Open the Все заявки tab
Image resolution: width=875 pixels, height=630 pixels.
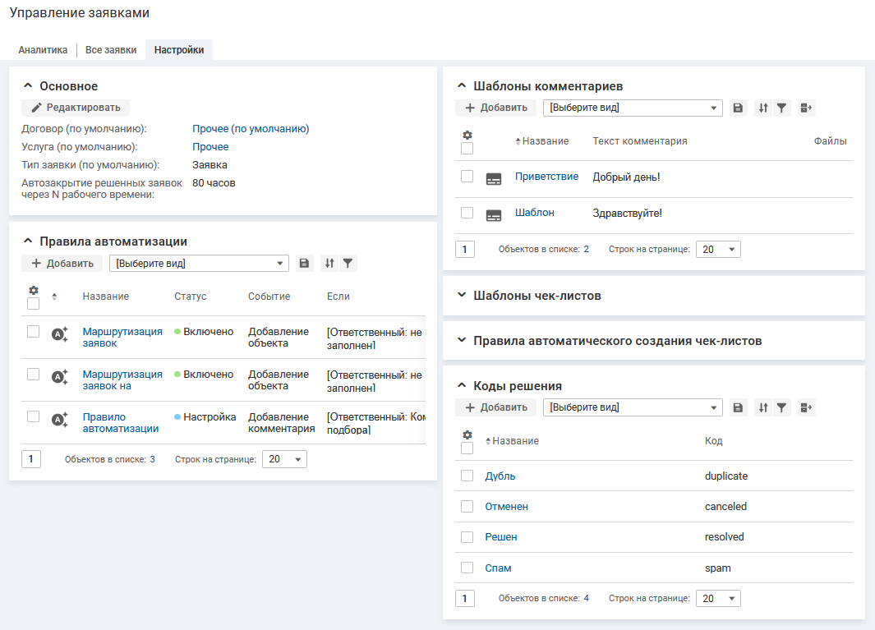point(111,50)
